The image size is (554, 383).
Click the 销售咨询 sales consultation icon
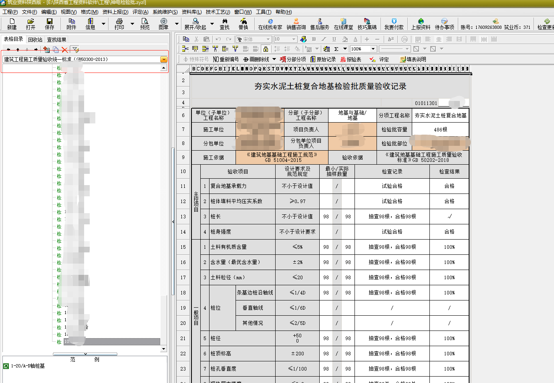pos(296,24)
